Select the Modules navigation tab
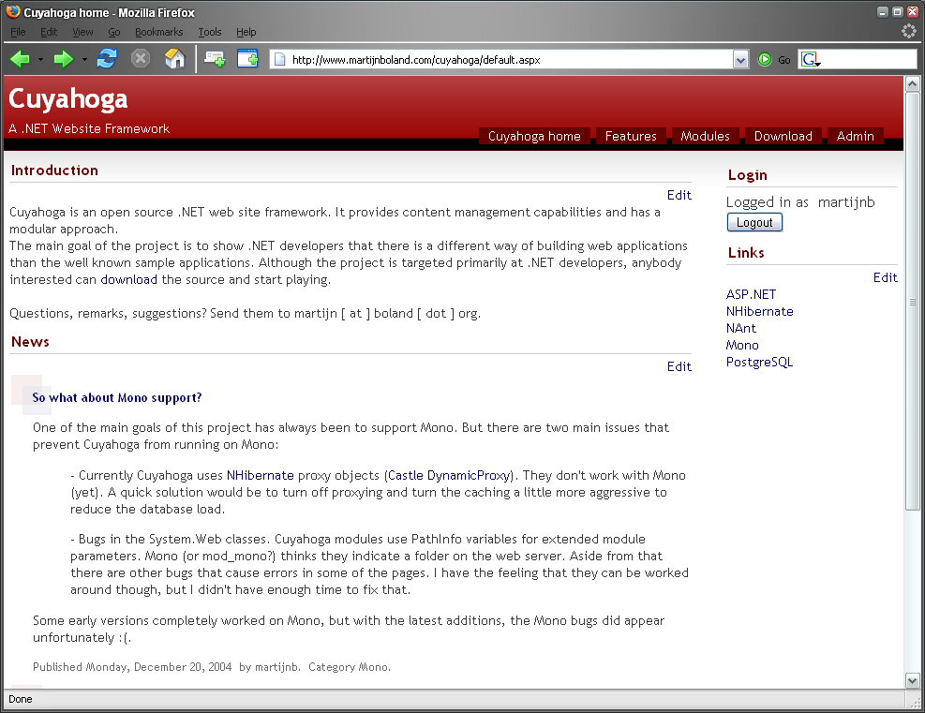Viewport: 925px width, 713px height. click(x=705, y=136)
